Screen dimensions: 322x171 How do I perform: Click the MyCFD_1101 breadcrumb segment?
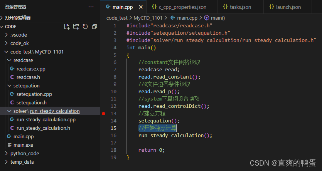[148, 18]
